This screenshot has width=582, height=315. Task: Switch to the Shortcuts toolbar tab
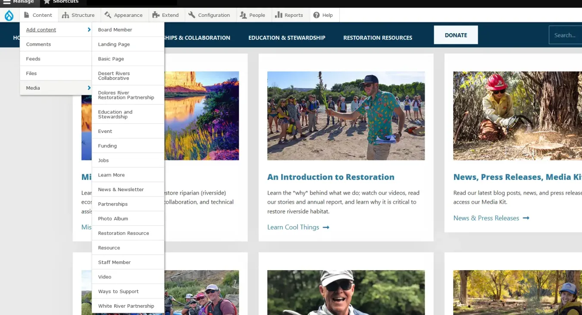[x=61, y=2]
